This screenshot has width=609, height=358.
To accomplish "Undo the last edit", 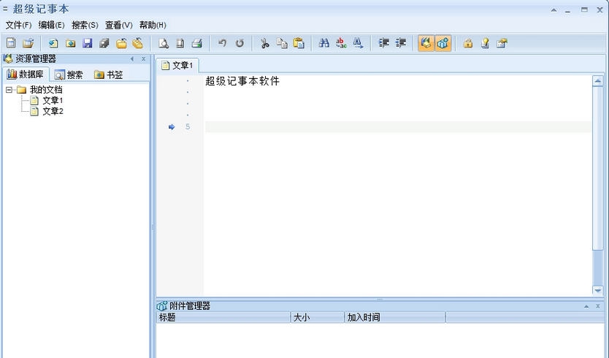I will coord(222,43).
